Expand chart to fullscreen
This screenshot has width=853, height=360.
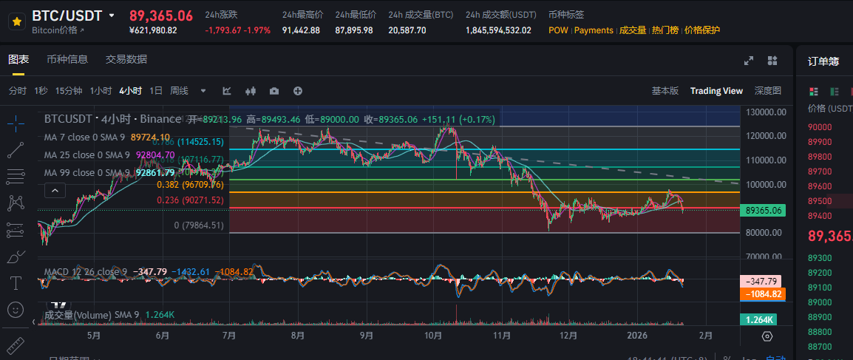point(748,61)
